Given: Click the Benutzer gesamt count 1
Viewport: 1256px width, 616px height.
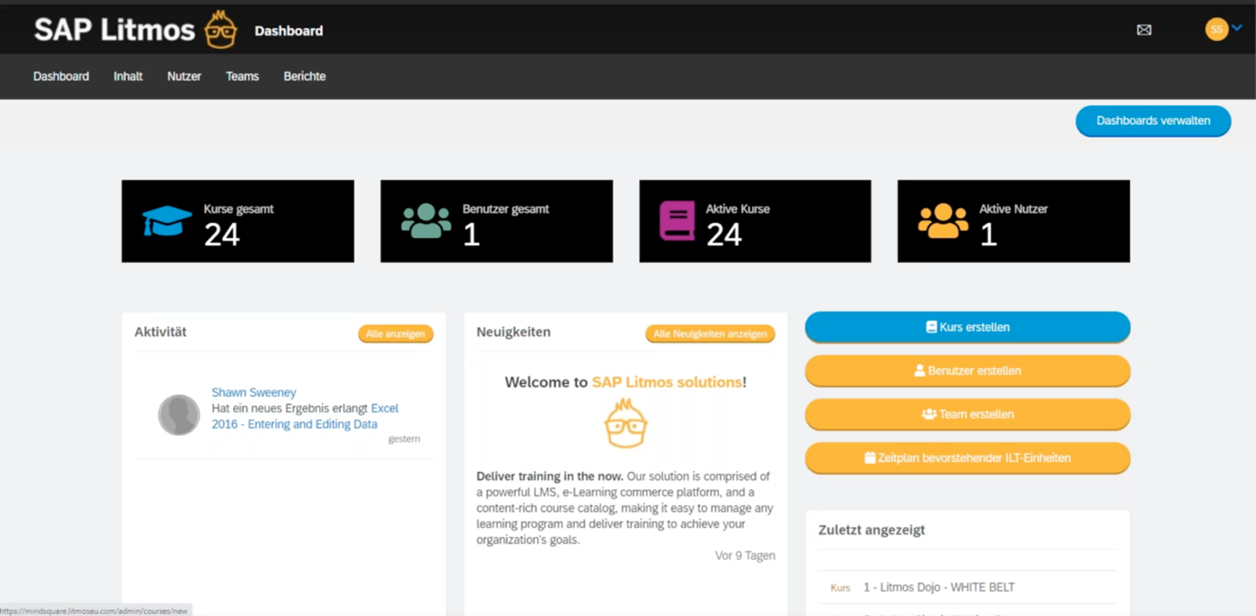Looking at the screenshot, I should pyautogui.click(x=471, y=236).
